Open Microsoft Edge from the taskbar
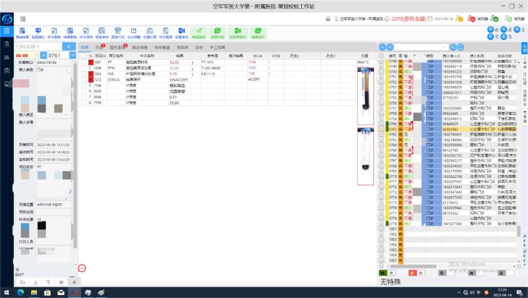Screen dimensions: 528x298 click(20, 293)
